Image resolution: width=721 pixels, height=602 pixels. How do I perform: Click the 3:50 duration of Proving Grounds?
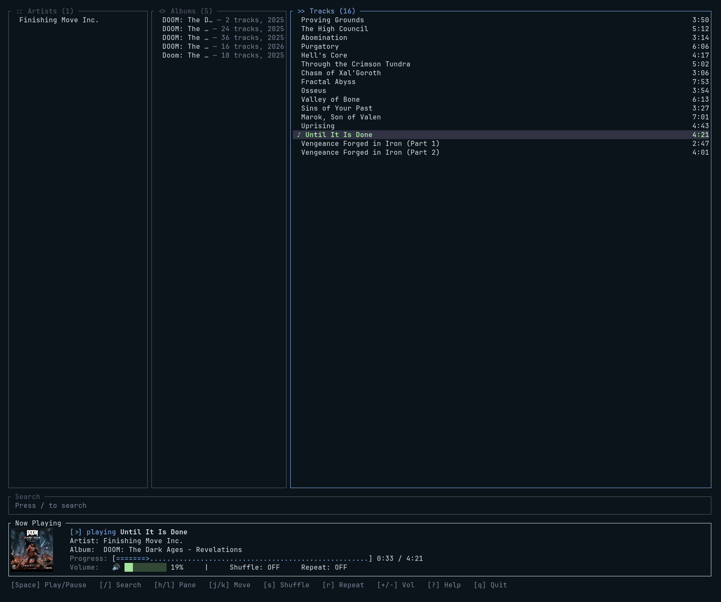pyautogui.click(x=701, y=20)
